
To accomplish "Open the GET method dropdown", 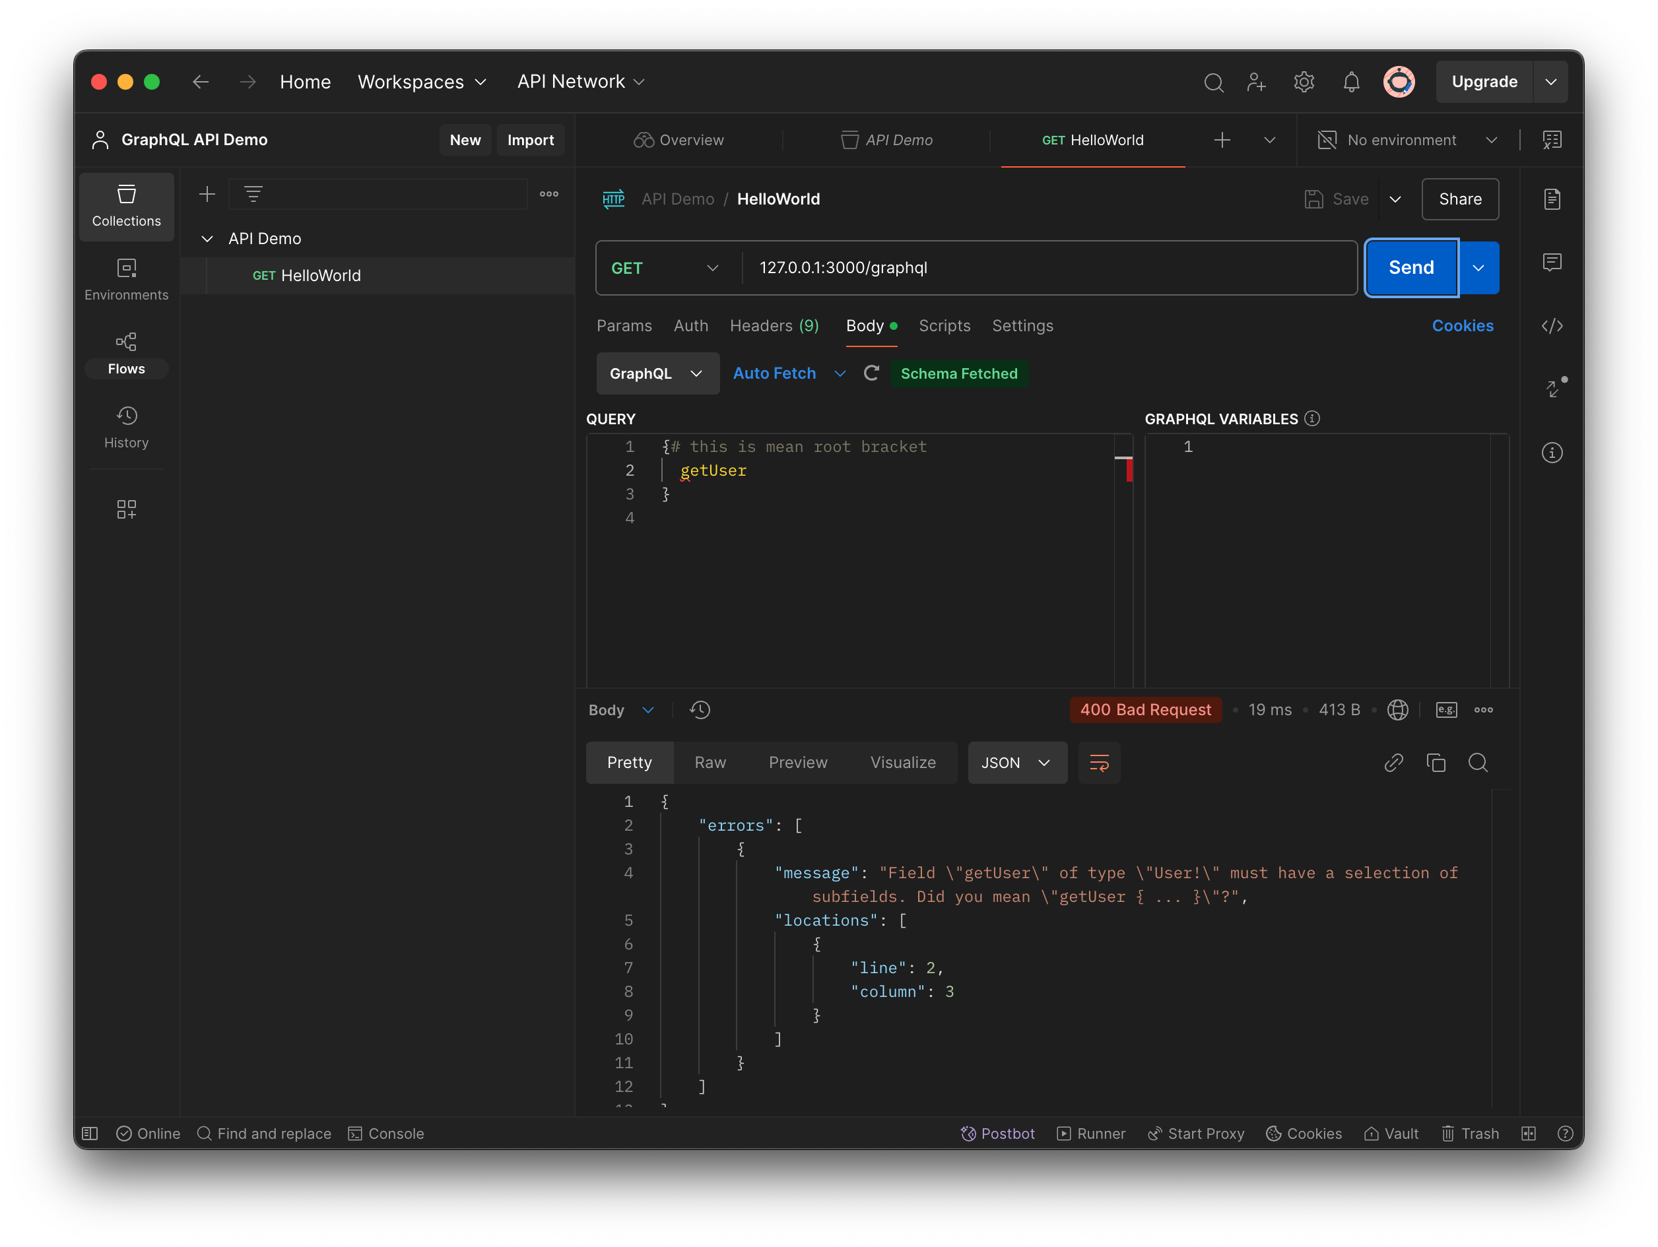I will (x=665, y=267).
